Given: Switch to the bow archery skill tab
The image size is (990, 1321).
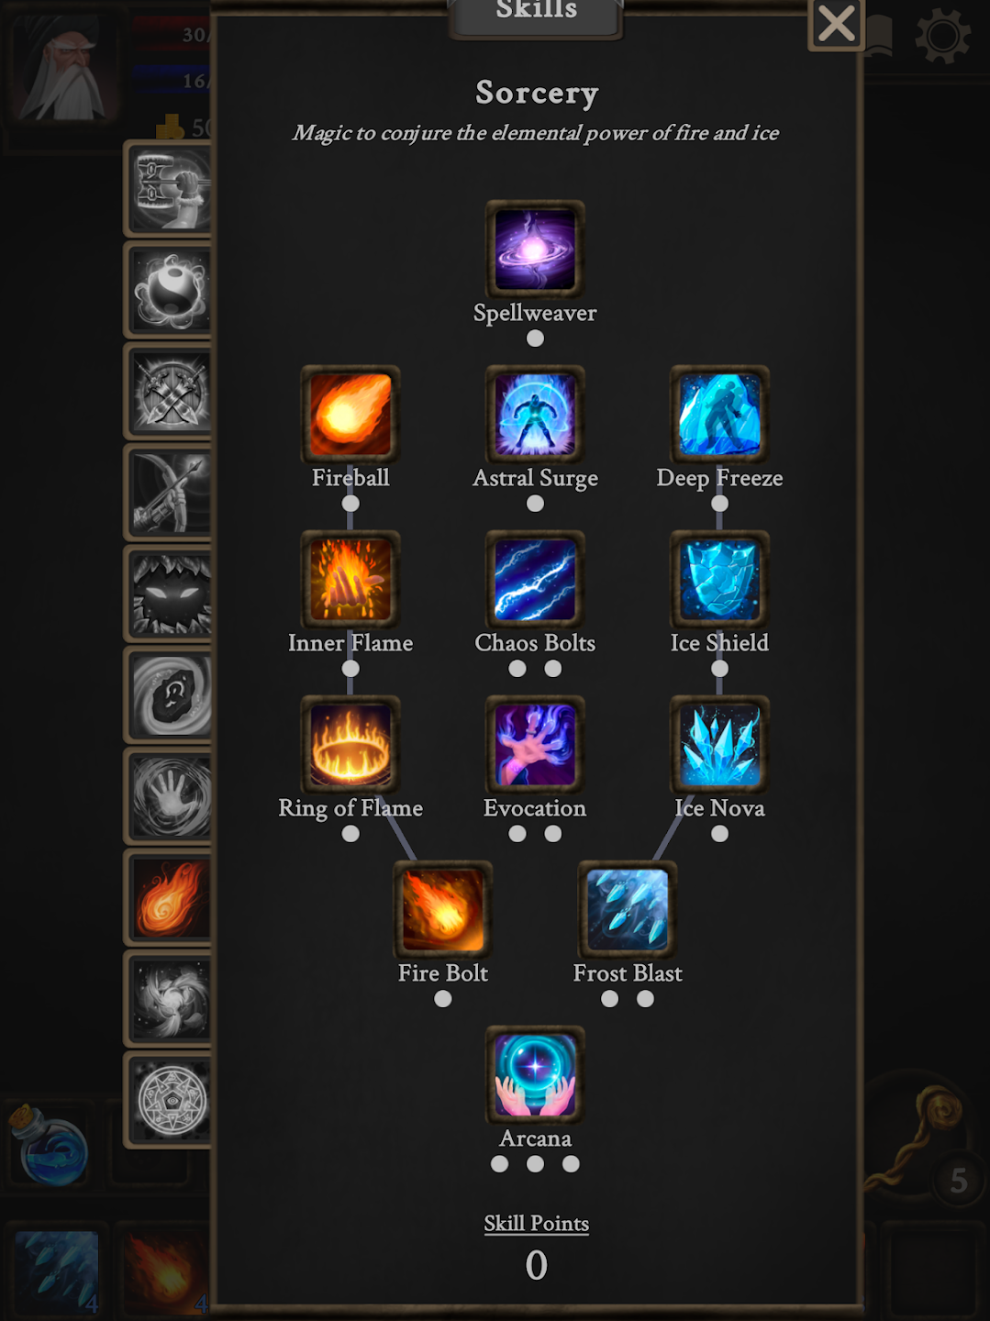Looking at the screenshot, I should [169, 494].
